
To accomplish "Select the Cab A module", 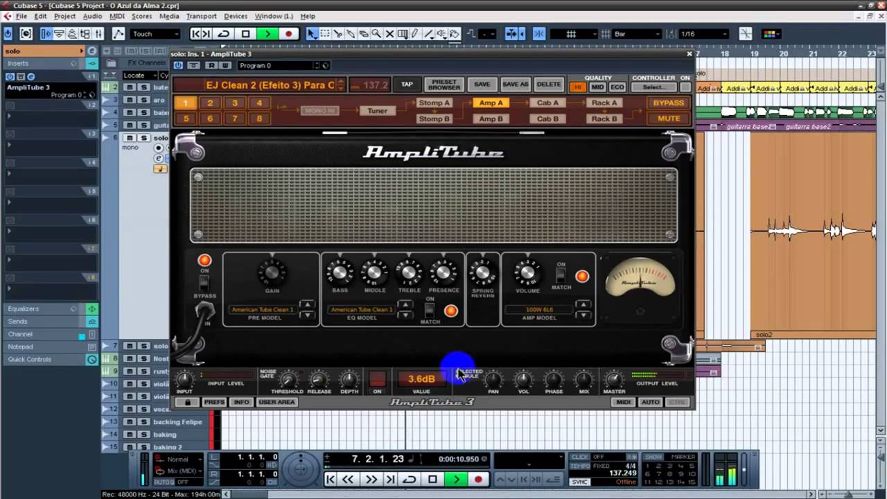I will (547, 103).
